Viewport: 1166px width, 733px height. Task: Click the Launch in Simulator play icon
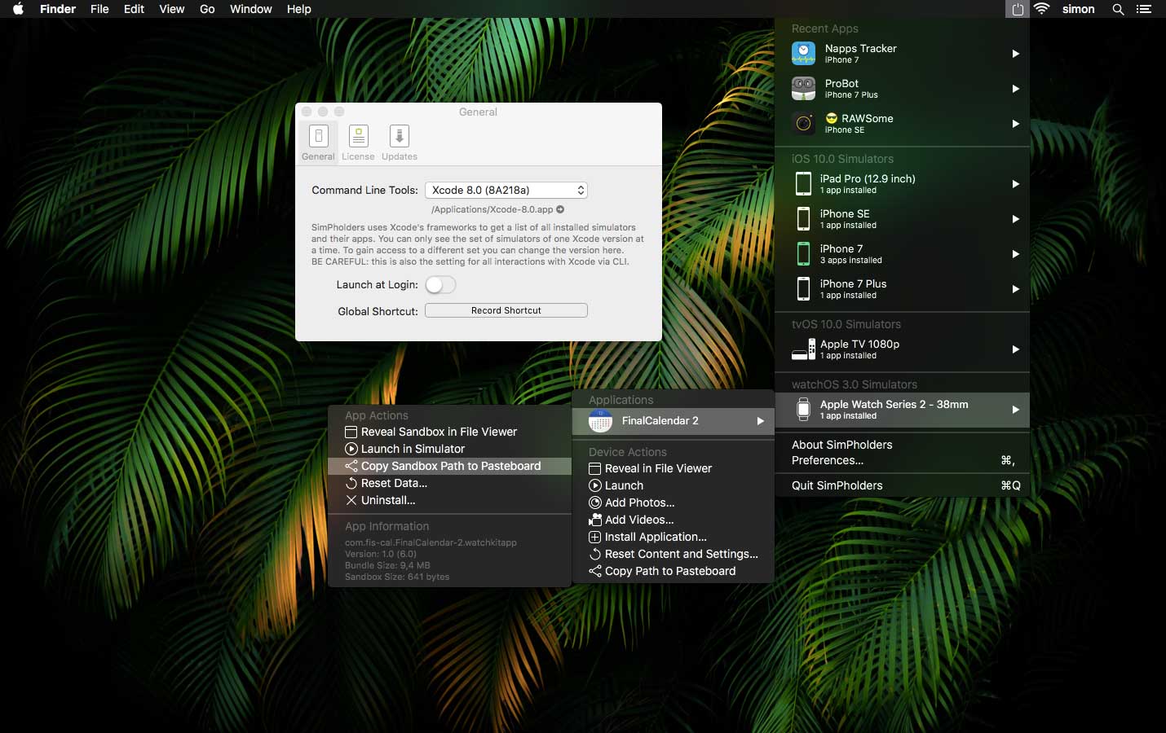(351, 450)
